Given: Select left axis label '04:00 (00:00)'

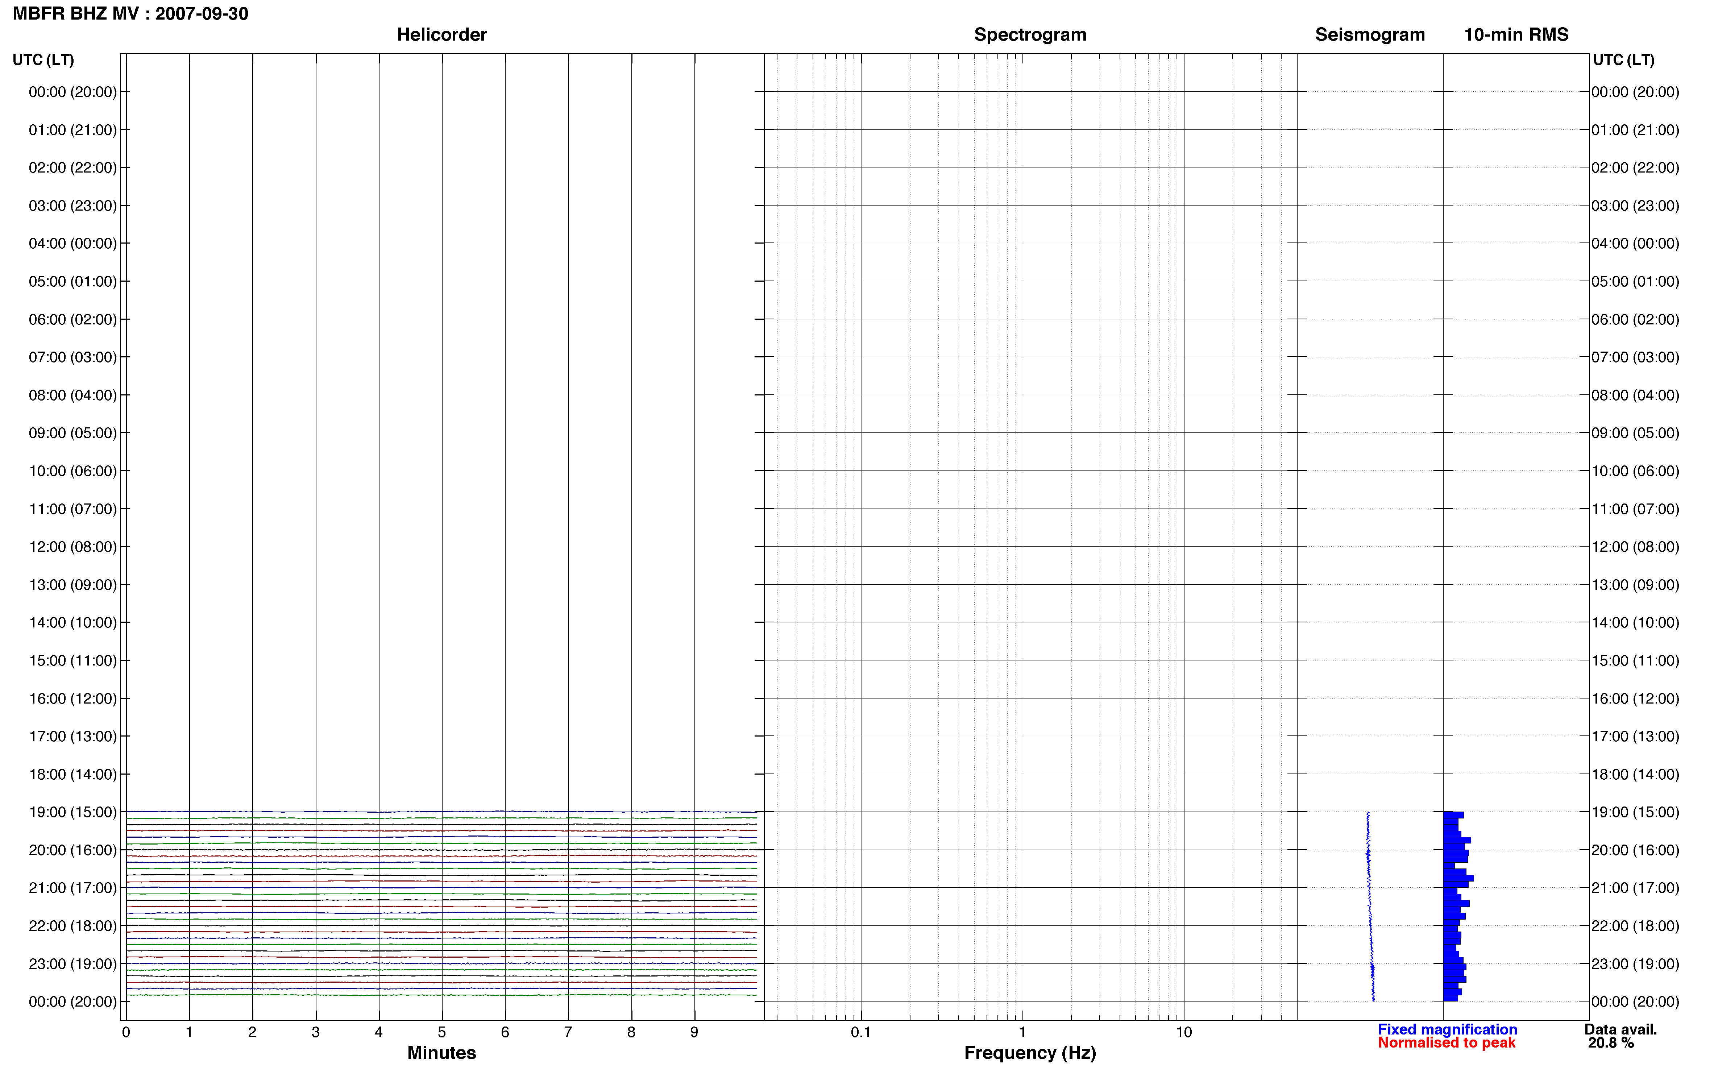Looking at the screenshot, I should point(72,244).
